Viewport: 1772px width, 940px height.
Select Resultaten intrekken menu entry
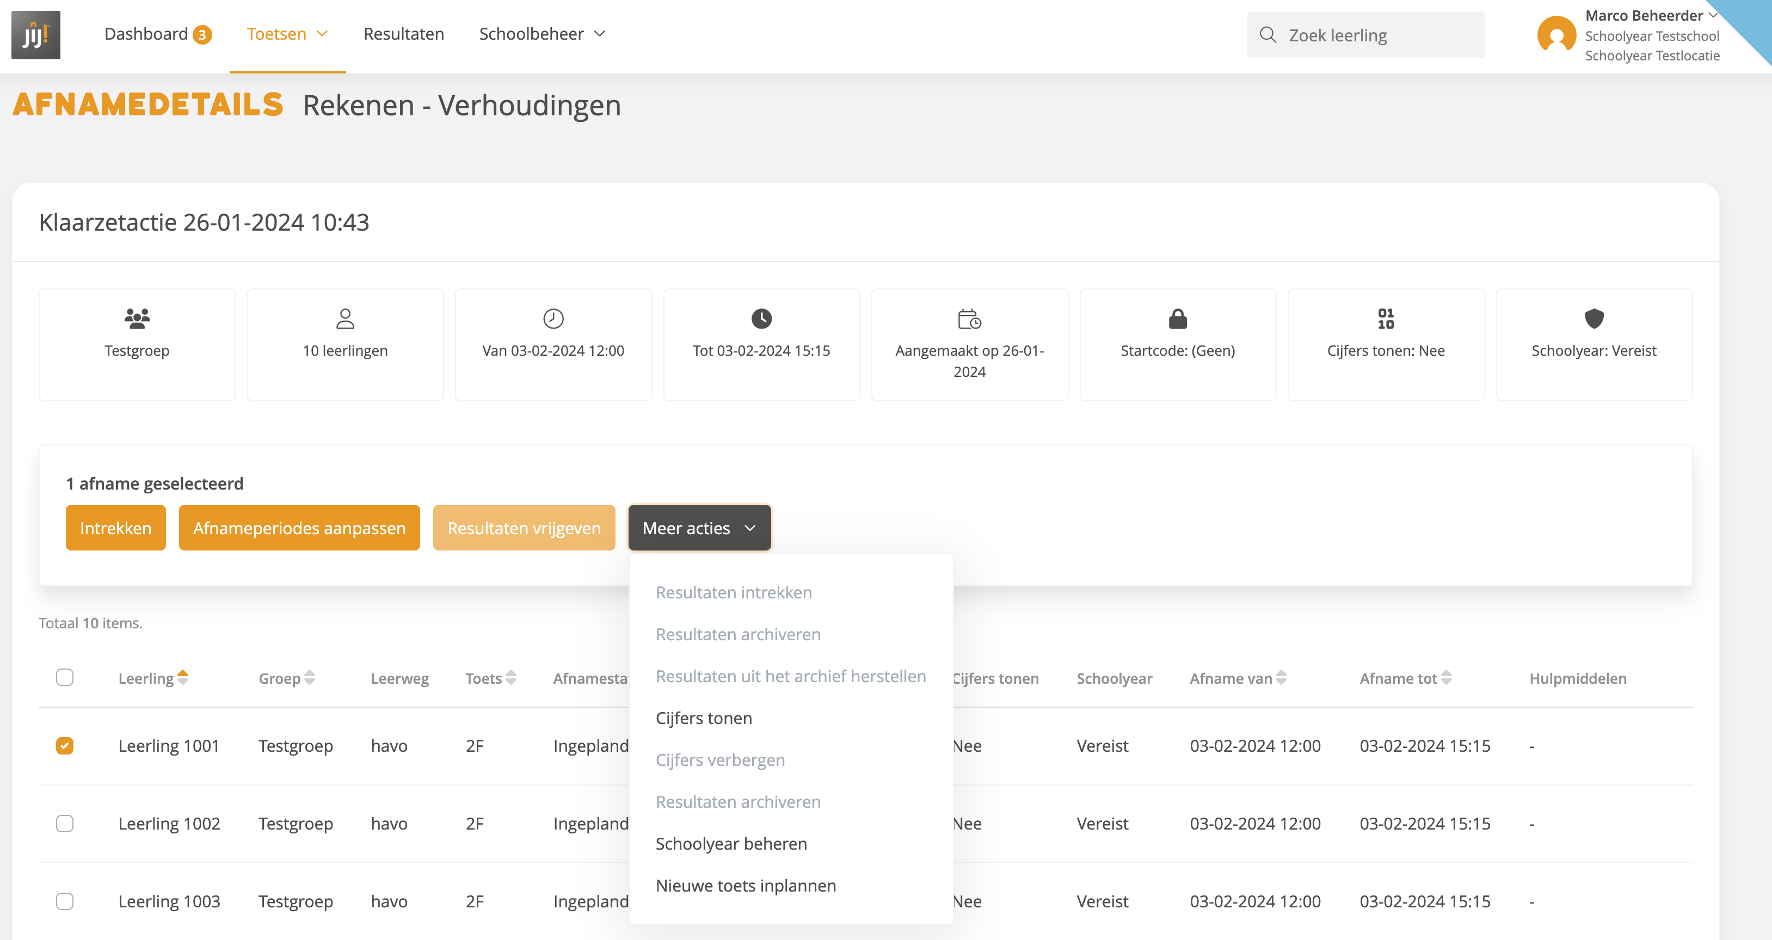(734, 593)
